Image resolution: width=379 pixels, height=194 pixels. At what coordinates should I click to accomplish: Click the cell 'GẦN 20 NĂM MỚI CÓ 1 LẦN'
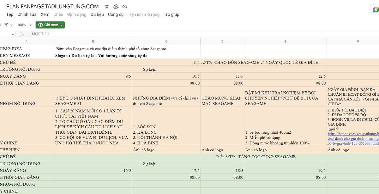click(93, 126)
